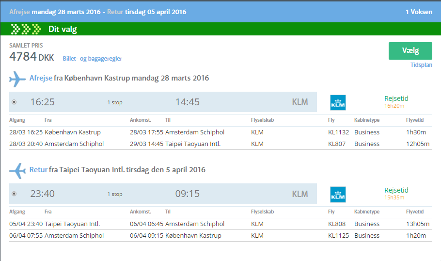
Task: Click the Retur heading link
Action: tap(39, 170)
